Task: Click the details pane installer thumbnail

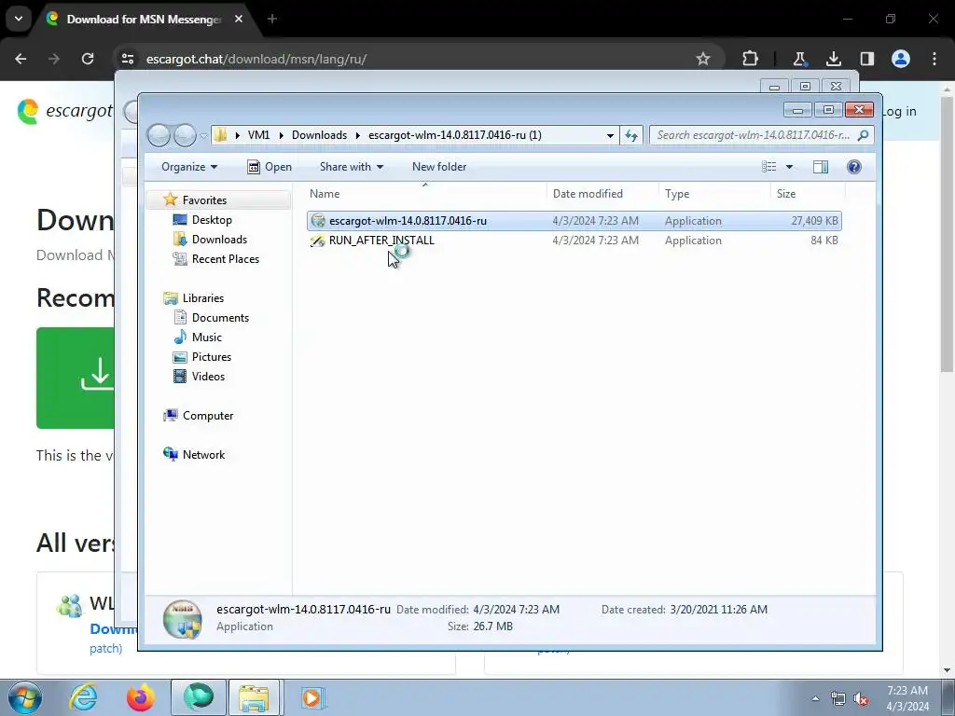Action: 182,619
